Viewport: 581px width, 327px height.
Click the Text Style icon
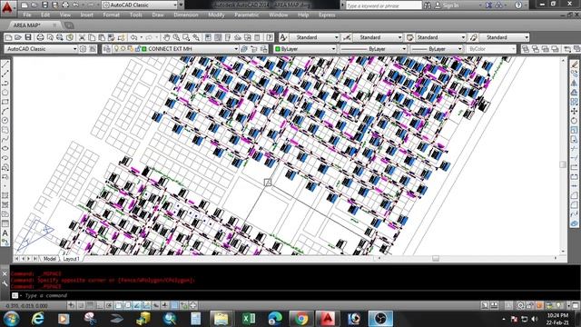(x=283, y=37)
